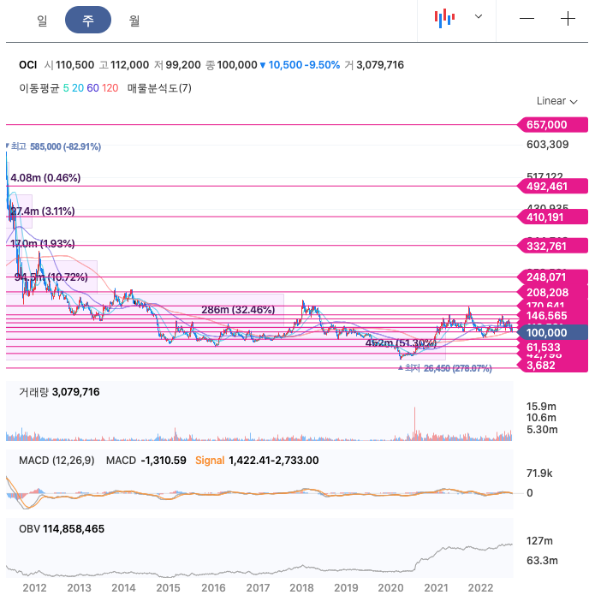Switch to the monthly 월 chart tab
Screen dimensions: 595x613
point(134,20)
